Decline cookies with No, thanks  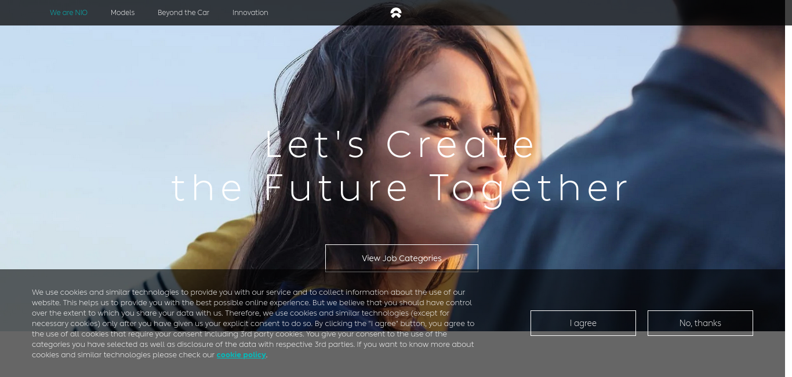(700, 323)
